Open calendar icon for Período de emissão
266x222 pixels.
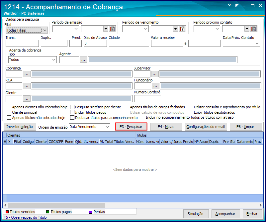point(112,29)
